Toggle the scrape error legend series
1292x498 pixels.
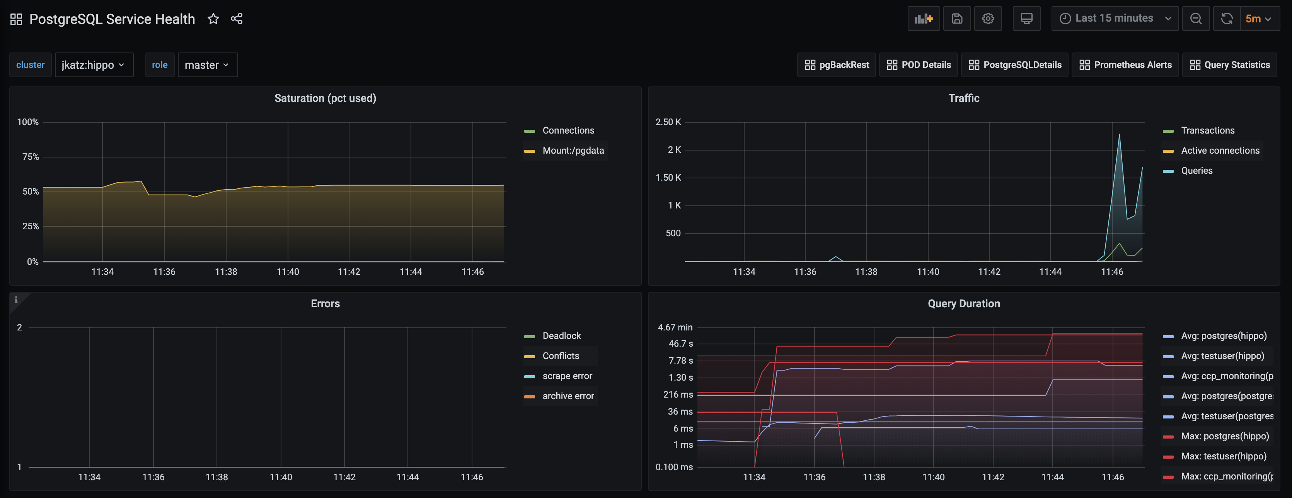click(567, 376)
